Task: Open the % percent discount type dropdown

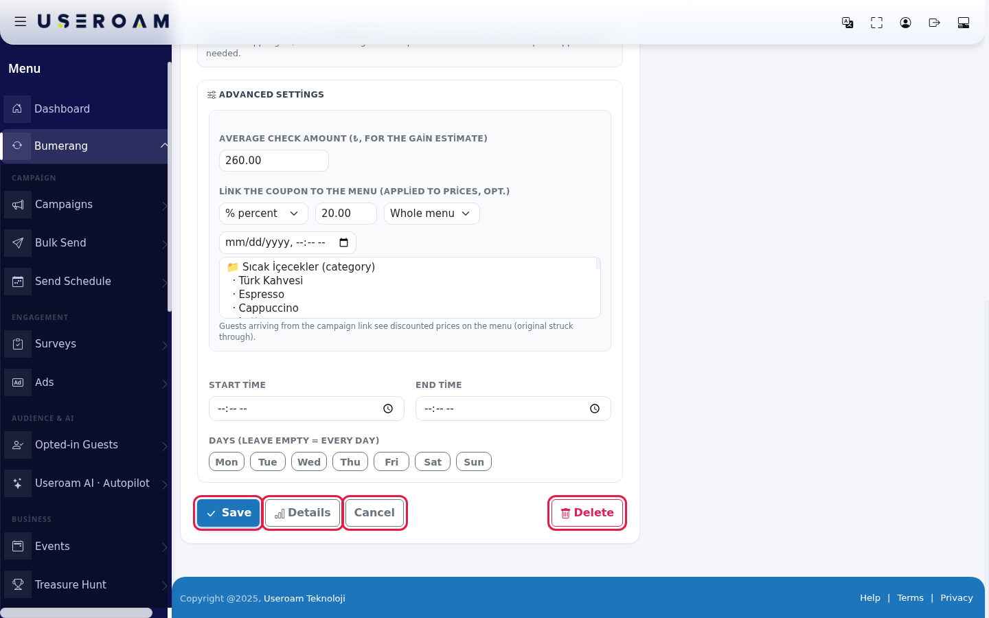Action: pos(264,214)
